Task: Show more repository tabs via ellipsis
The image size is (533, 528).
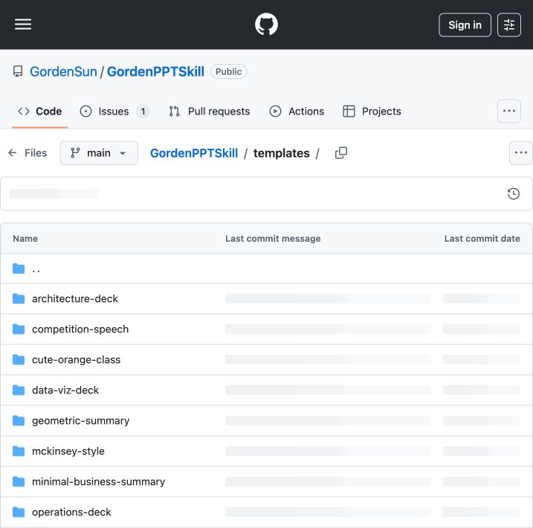Action: 509,111
